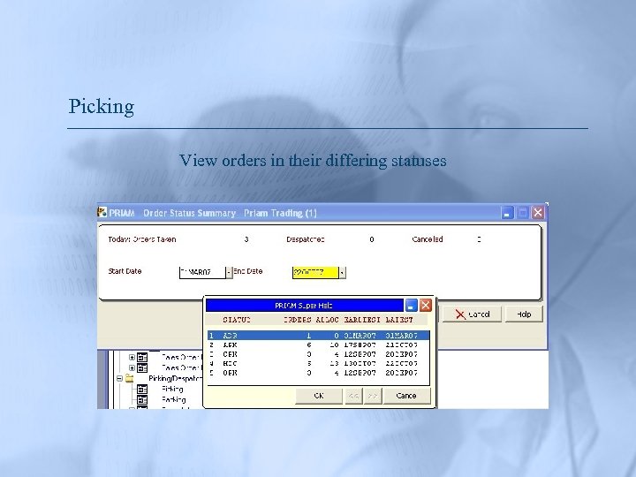Open Help in Order Status Summary
This screenshot has height=477, width=636.
tap(524, 314)
